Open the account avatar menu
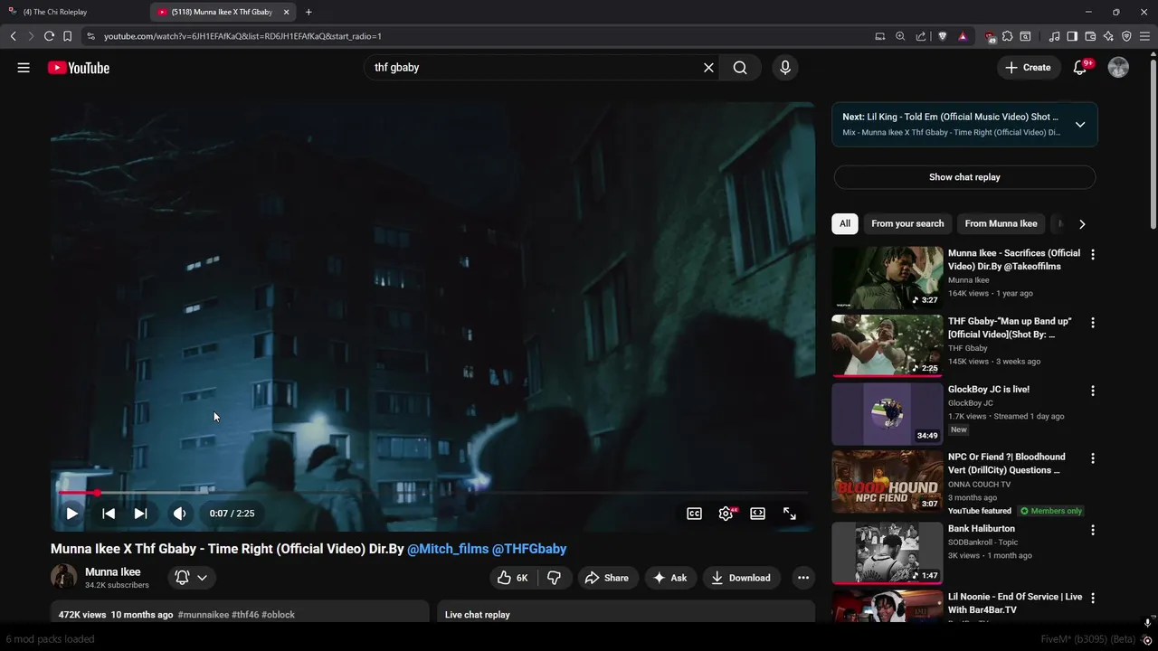Image resolution: width=1158 pixels, height=651 pixels. [1118, 68]
